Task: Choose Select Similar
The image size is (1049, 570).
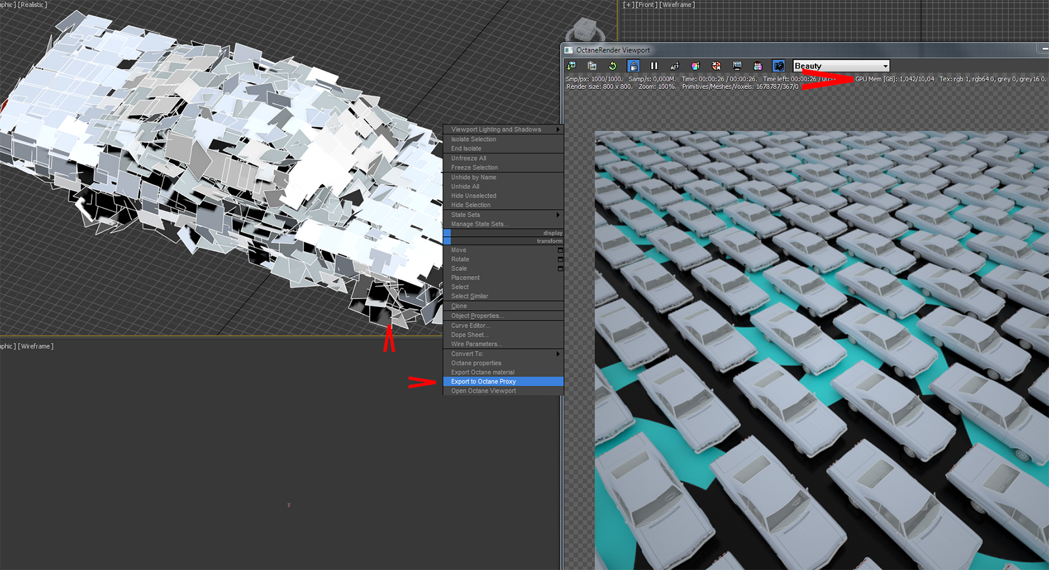Action: [504, 296]
